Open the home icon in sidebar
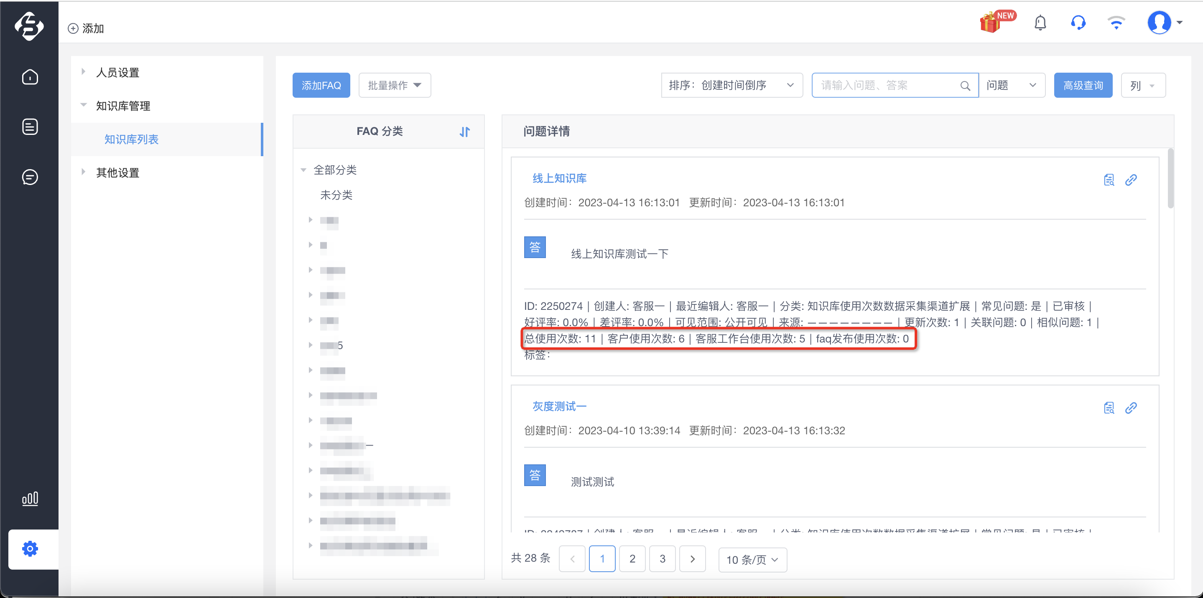This screenshot has height=598, width=1203. click(30, 77)
